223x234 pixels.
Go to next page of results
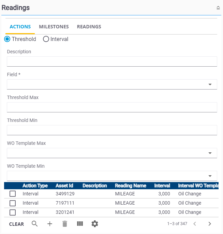pyautogui.click(x=210, y=224)
